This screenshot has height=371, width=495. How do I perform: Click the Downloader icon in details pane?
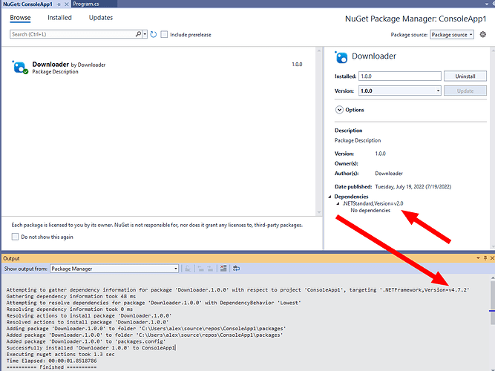341,57
